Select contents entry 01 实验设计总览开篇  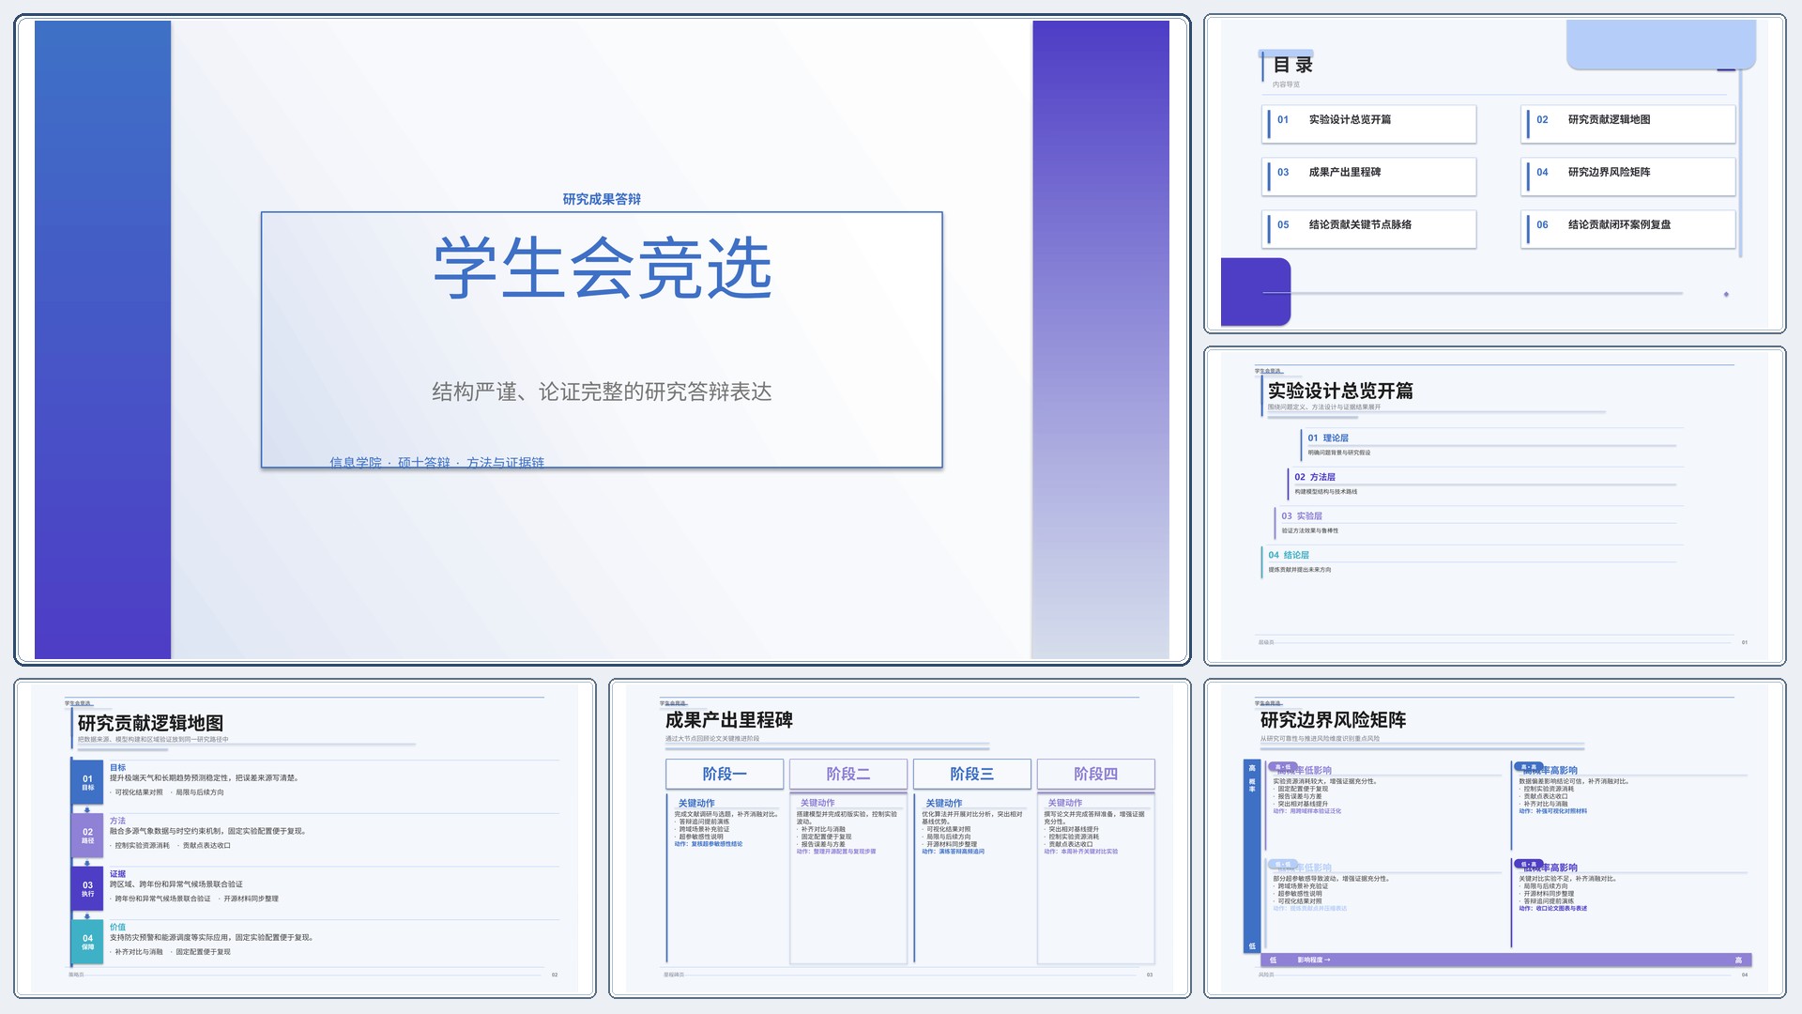coord(1369,124)
